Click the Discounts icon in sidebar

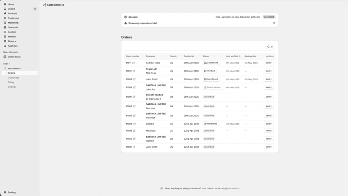[5, 27]
